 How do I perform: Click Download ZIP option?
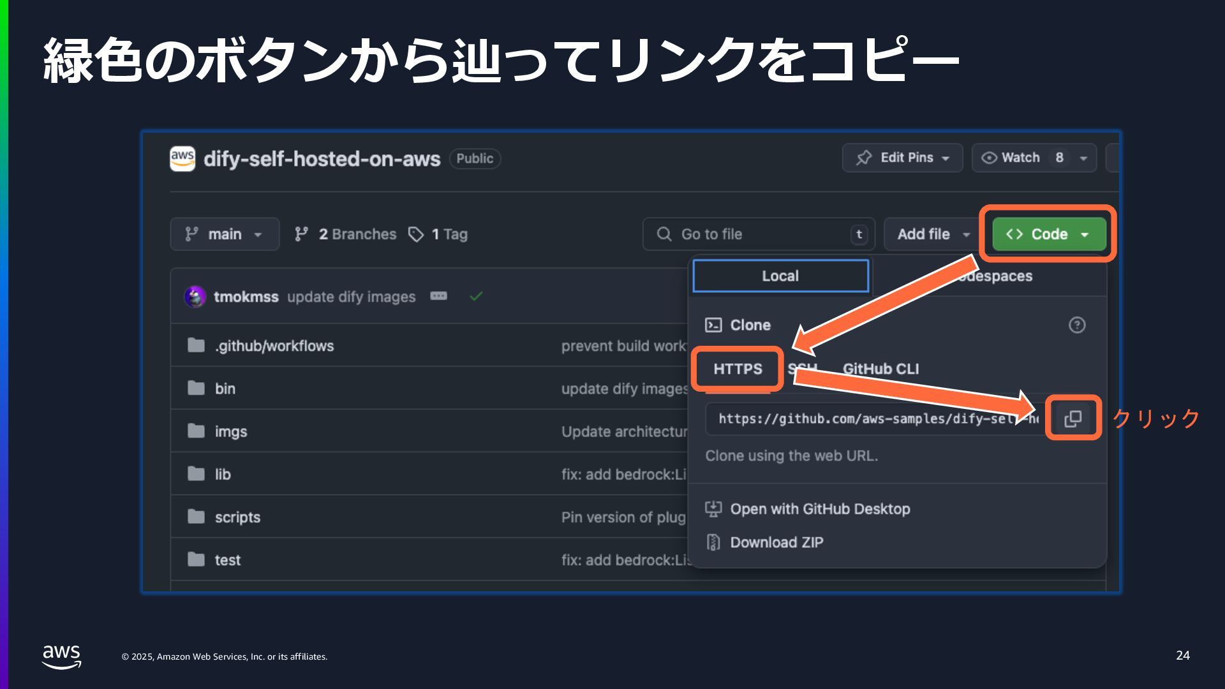pyautogui.click(x=776, y=542)
